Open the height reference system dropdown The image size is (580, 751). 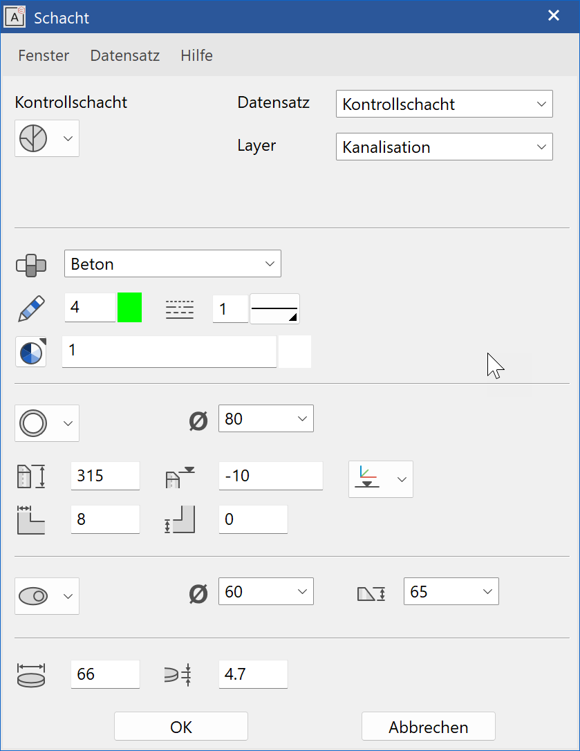pyautogui.click(x=381, y=479)
